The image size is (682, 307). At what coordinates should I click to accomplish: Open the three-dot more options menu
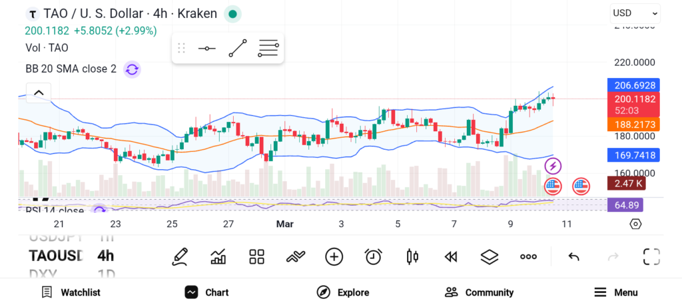[528, 256]
